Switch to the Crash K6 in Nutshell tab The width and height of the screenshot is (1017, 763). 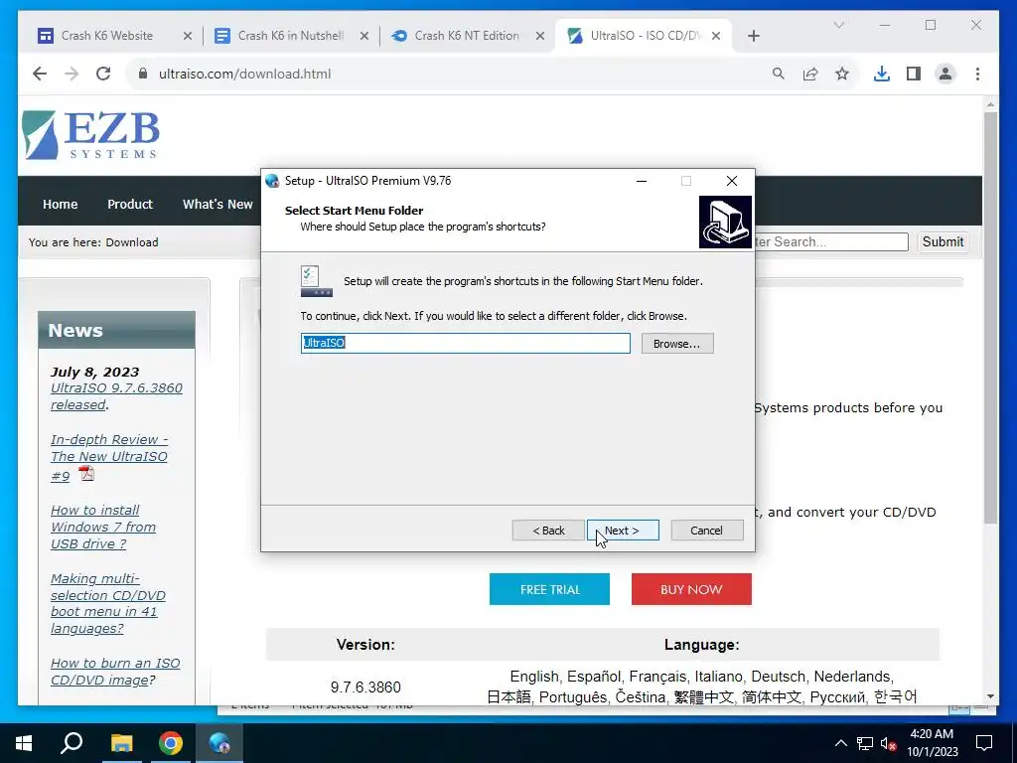point(291,36)
